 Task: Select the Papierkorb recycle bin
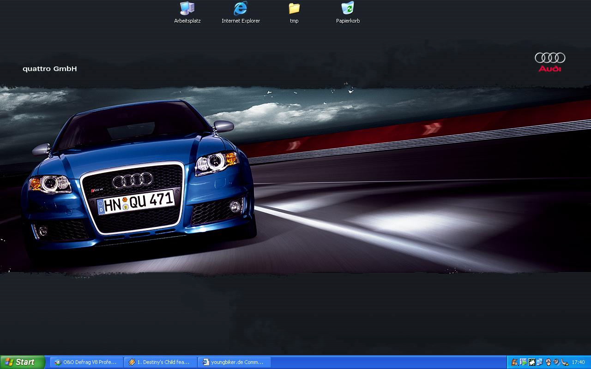point(348,12)
